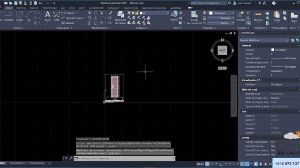Close the command line with X button
The image size is (300, 168).
66,158
